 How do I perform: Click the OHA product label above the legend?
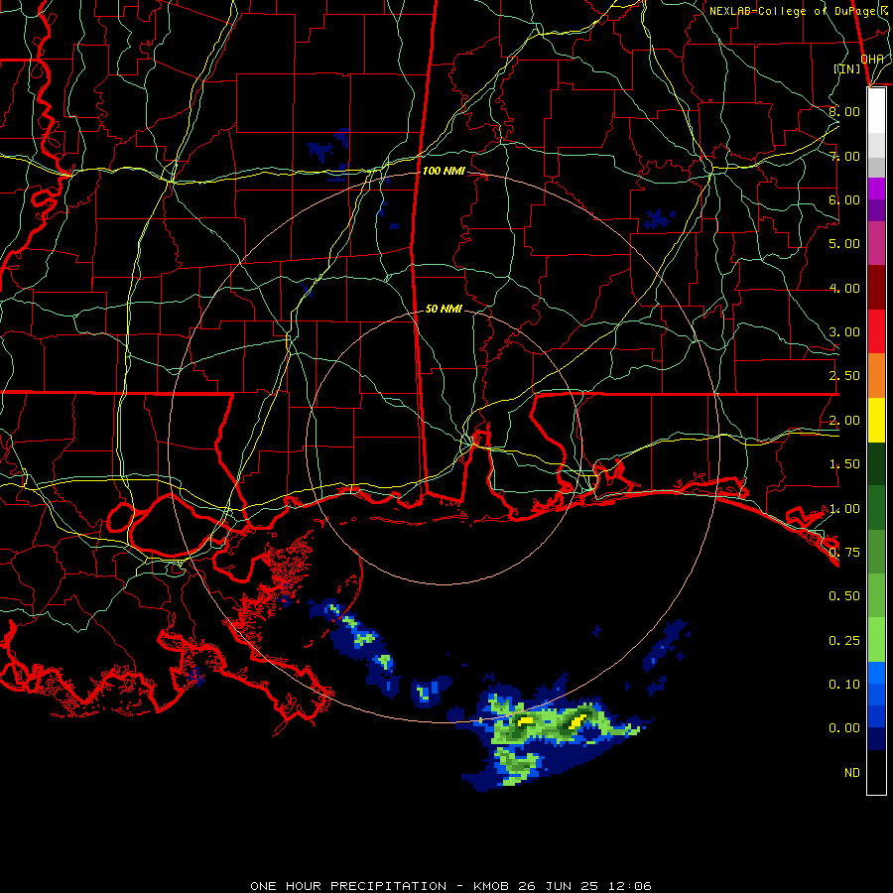(872, 60)
